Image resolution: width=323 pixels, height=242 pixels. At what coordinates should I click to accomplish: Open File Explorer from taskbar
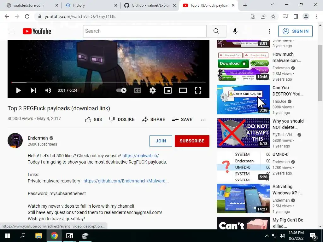[x=38, y=236]
